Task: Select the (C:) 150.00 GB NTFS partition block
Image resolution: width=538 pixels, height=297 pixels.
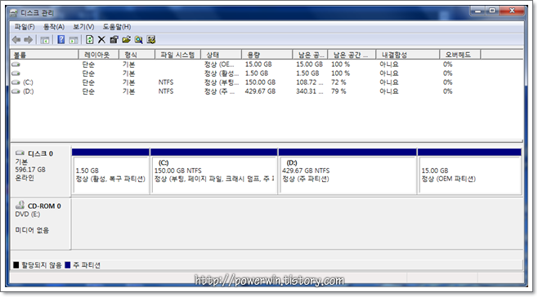Action: pyautogui.click(x=213, y=171)
